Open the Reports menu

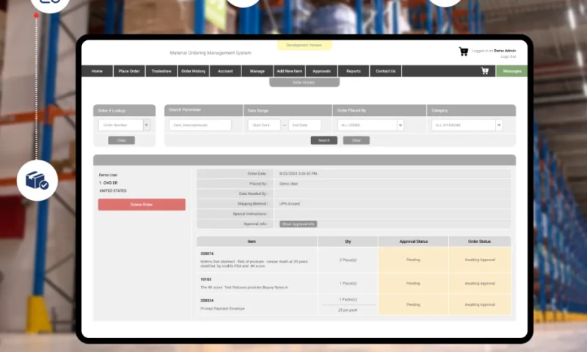click(354, 71)
